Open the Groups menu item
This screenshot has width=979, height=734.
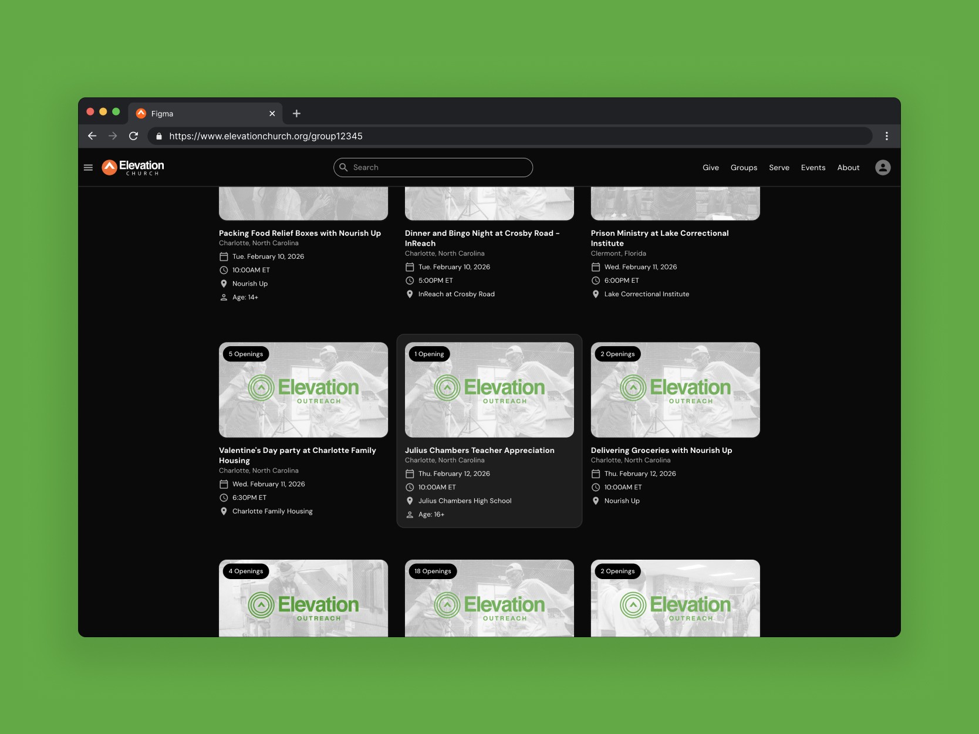(744, 168)
